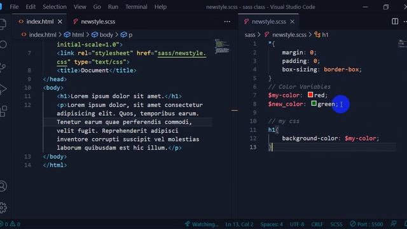
Task: Open the View menu
Action: pos(79,7)
